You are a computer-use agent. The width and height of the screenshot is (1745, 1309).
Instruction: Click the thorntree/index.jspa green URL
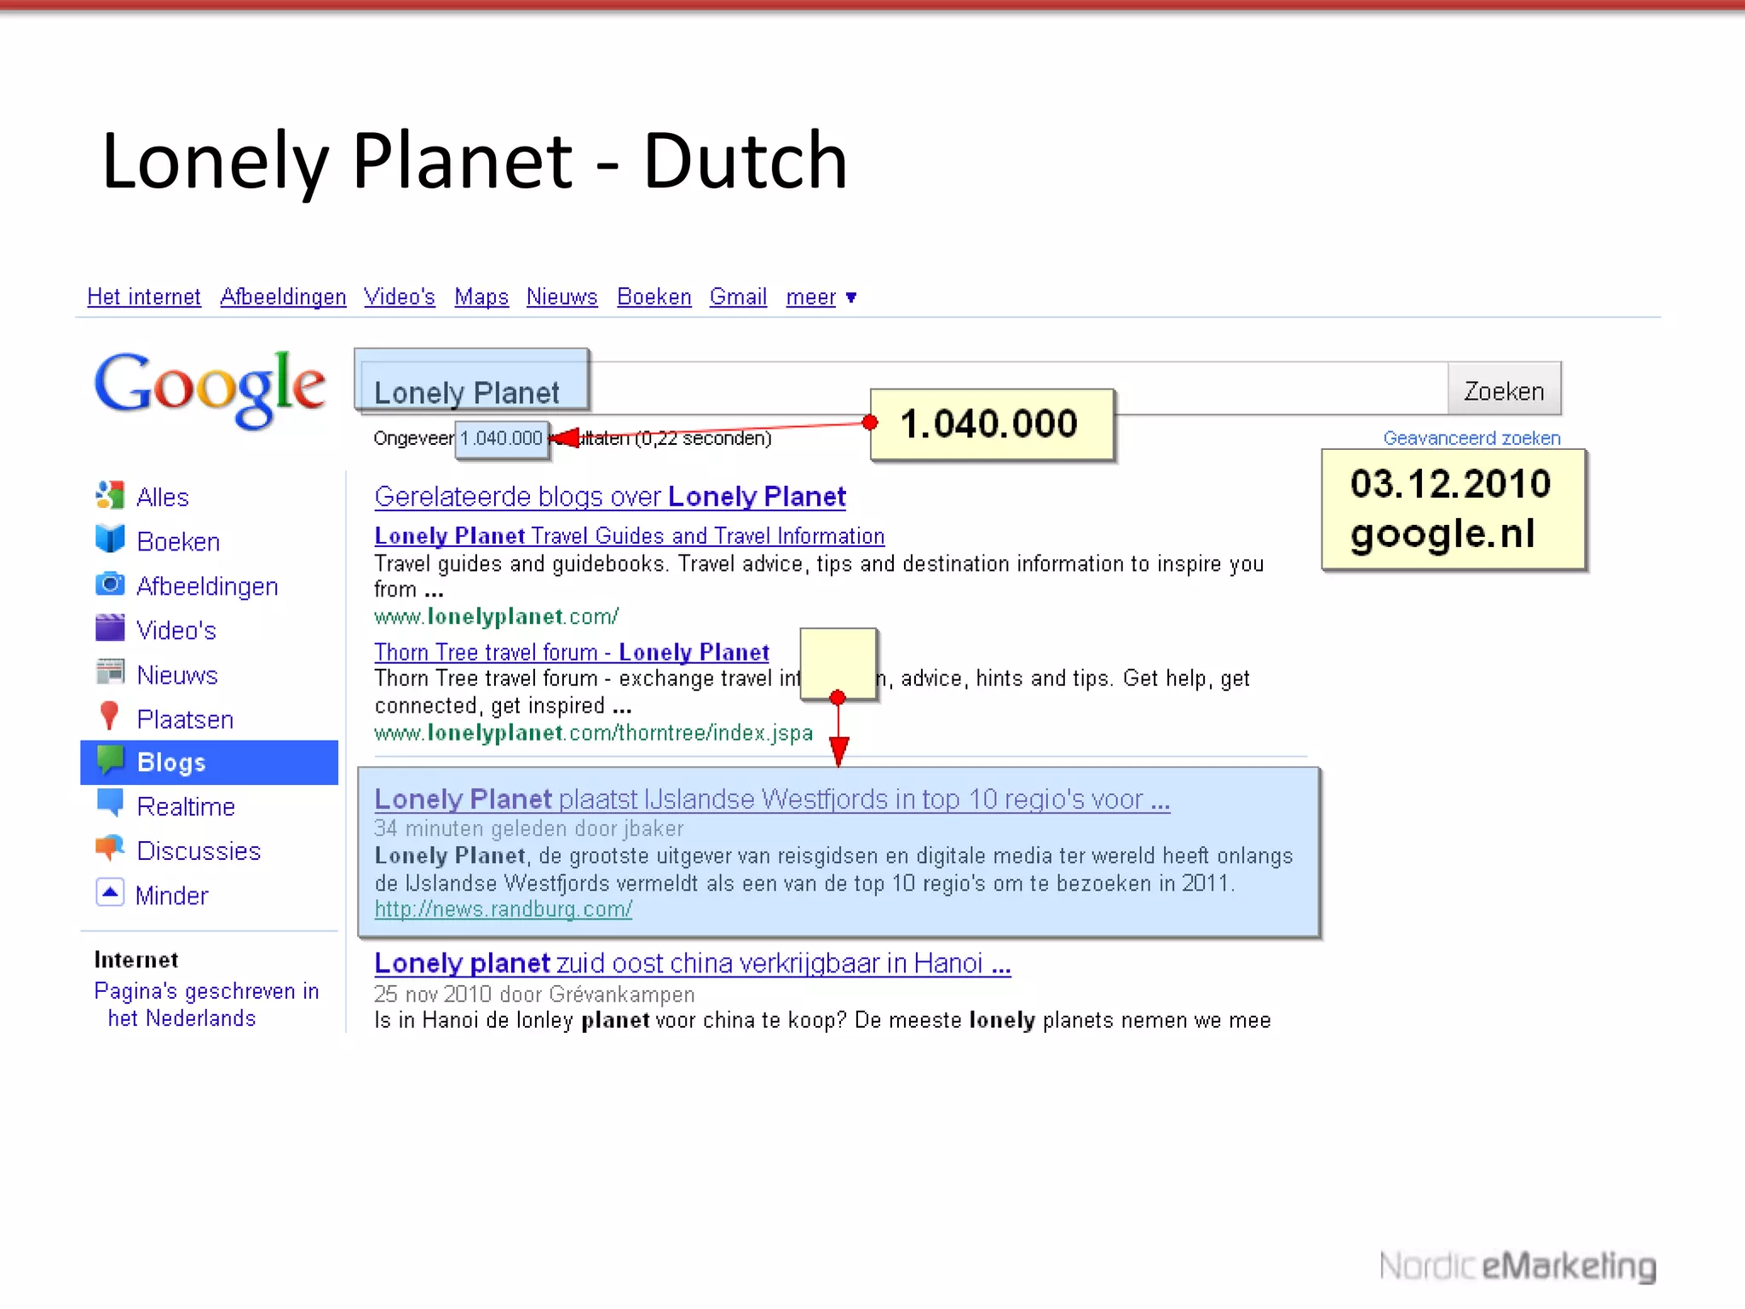coord(593,733)
